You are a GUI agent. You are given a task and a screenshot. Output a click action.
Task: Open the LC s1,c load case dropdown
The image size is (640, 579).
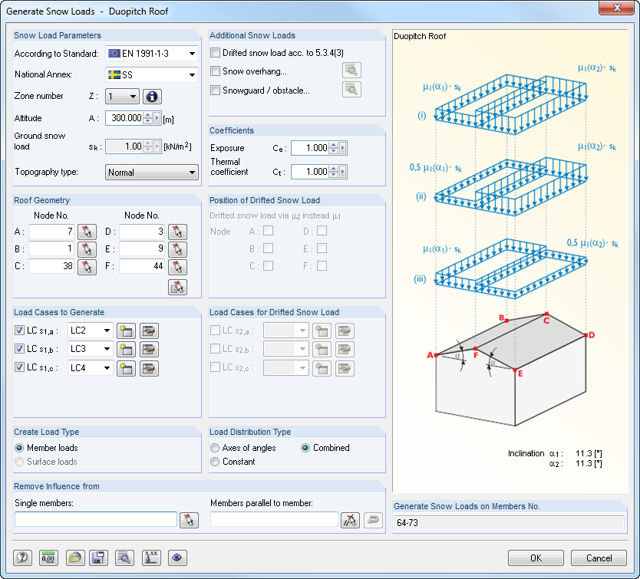coord(90,367)
